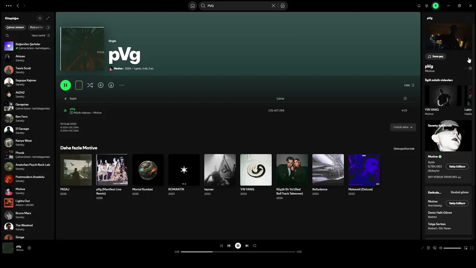Open the lyrics microphone icon
The image size is (476, 268).
[422, 248]
